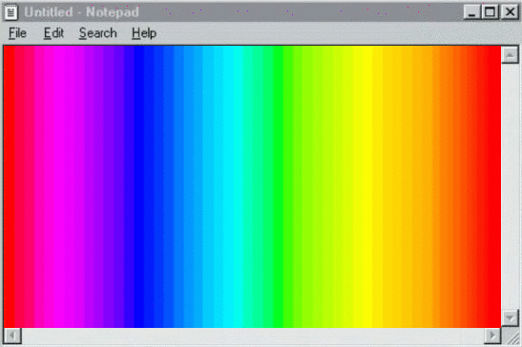Click the yellow stripe in text area
The height and width of the screenshot is (347, 522).
(363, 186)
